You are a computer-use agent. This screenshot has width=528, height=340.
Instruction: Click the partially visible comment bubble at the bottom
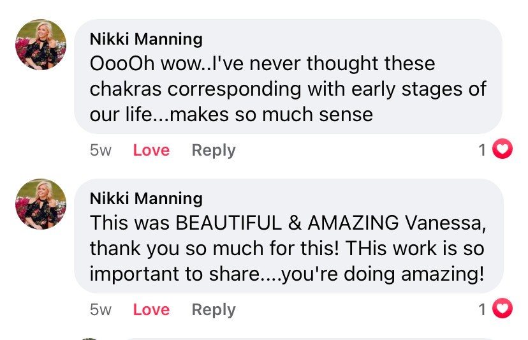click(306, 338)
